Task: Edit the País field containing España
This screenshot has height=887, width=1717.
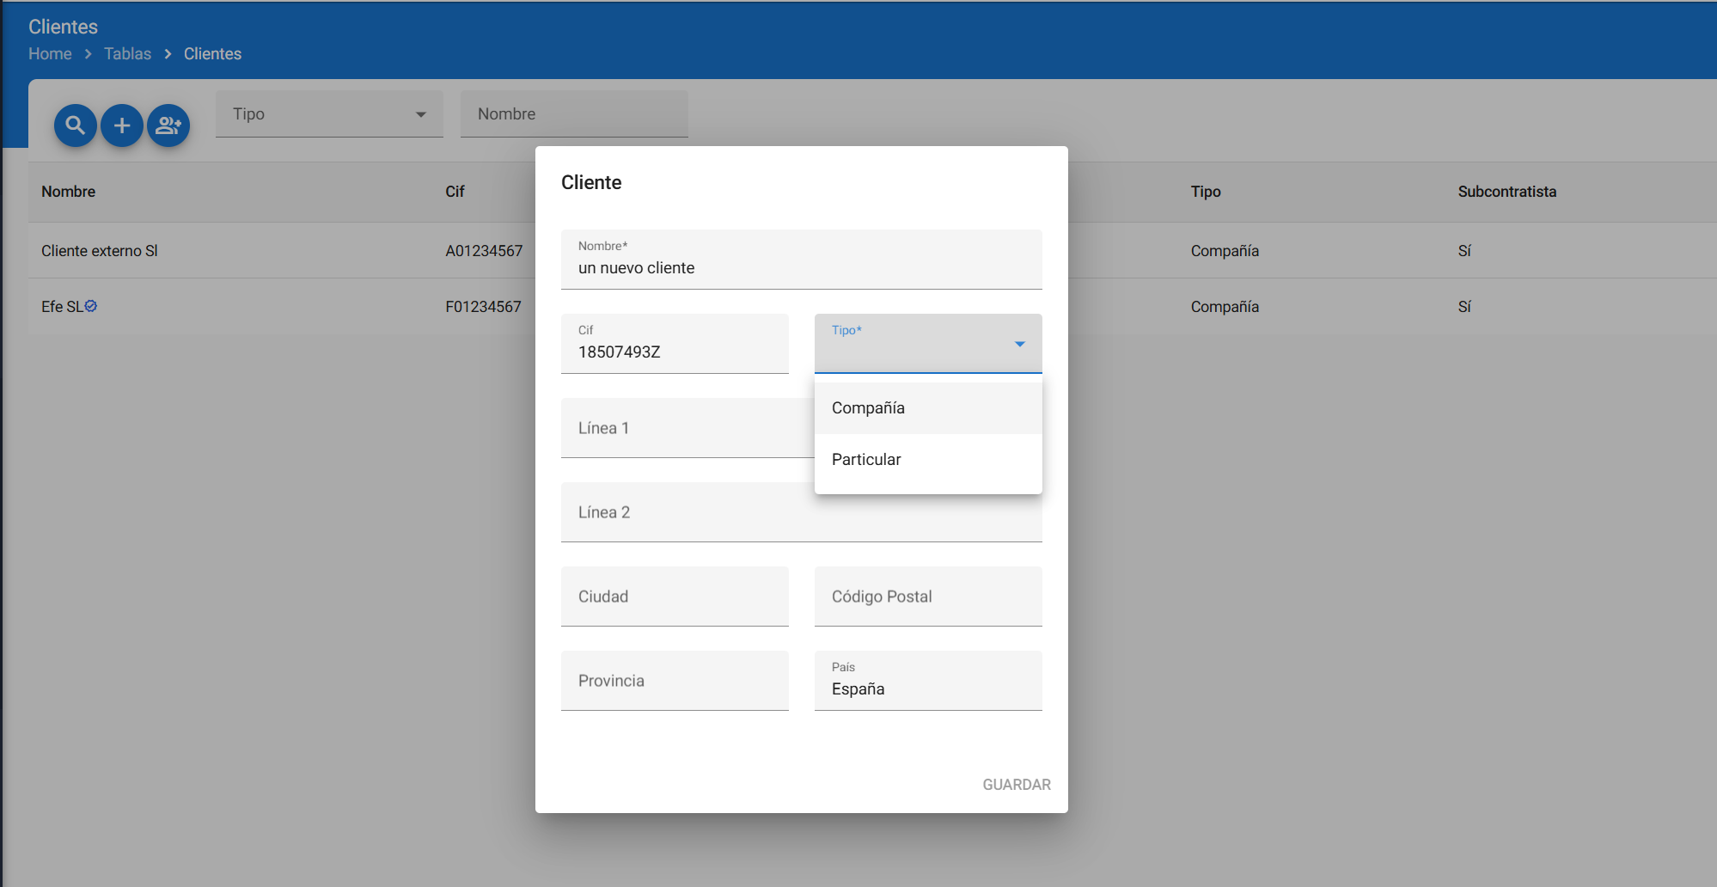Action: (x=927, y=688)
